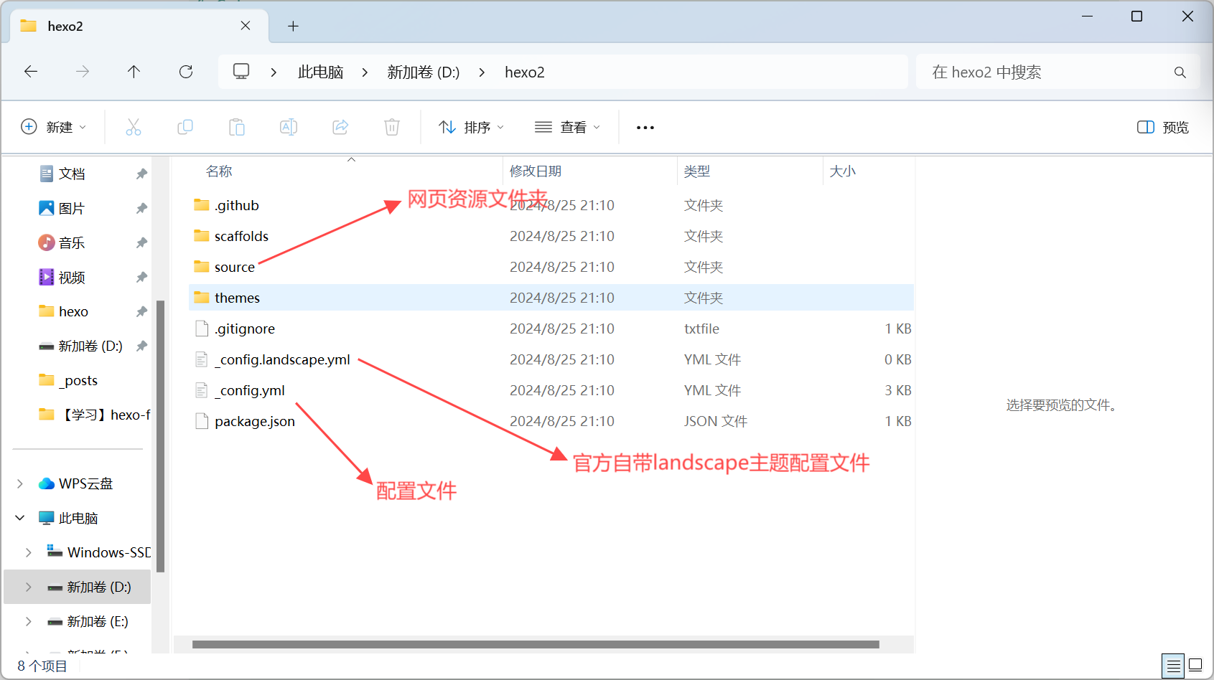Open the 排序 (Sort) dropdown

tap(471, 127)
